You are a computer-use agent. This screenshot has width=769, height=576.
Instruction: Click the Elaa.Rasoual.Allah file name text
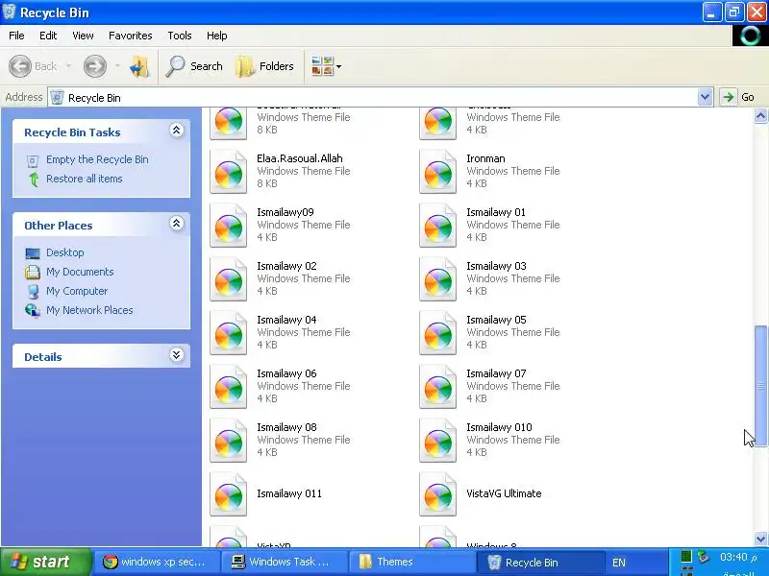point(300,158)
